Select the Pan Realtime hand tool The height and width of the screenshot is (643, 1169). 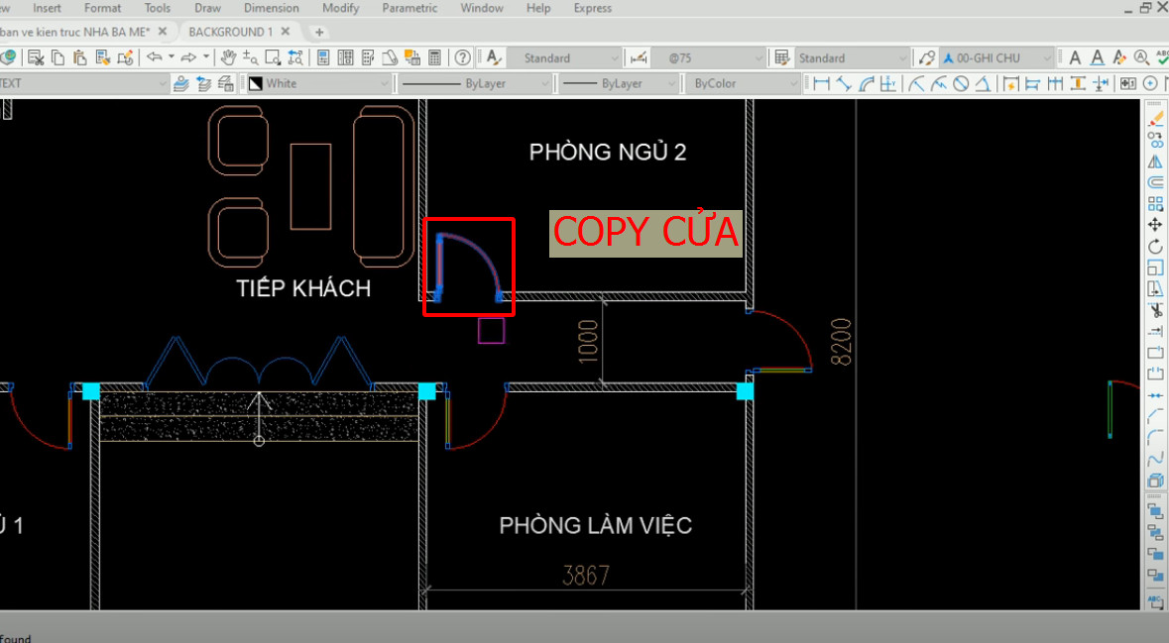point(230,57)
